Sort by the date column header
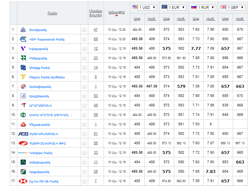Screen dimensions: 251x186 [117, 12]
